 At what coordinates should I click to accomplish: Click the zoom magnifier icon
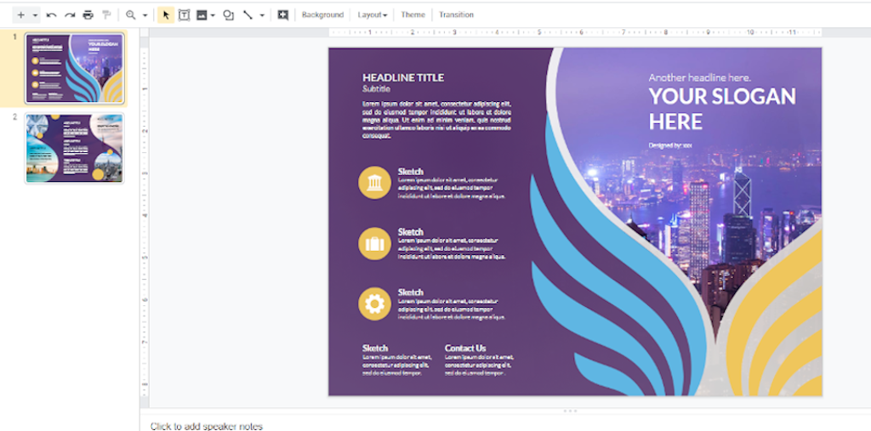(x=130, y=15)
